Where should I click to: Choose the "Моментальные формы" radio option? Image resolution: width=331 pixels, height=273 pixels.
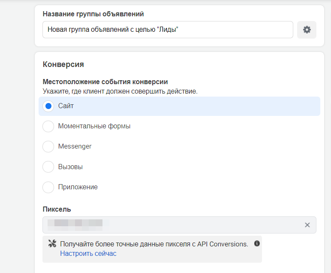[48, 126]
